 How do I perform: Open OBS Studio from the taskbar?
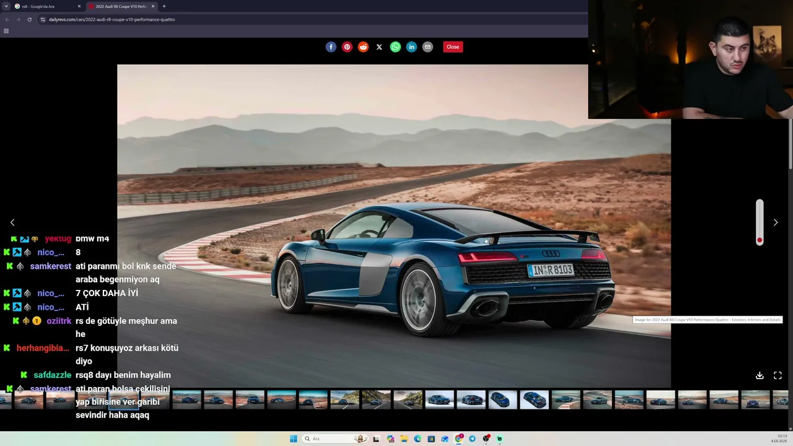click(486, 439)
